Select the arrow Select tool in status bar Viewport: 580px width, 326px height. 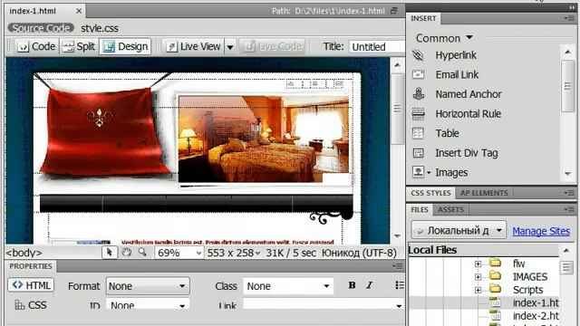tap(109, 253)
